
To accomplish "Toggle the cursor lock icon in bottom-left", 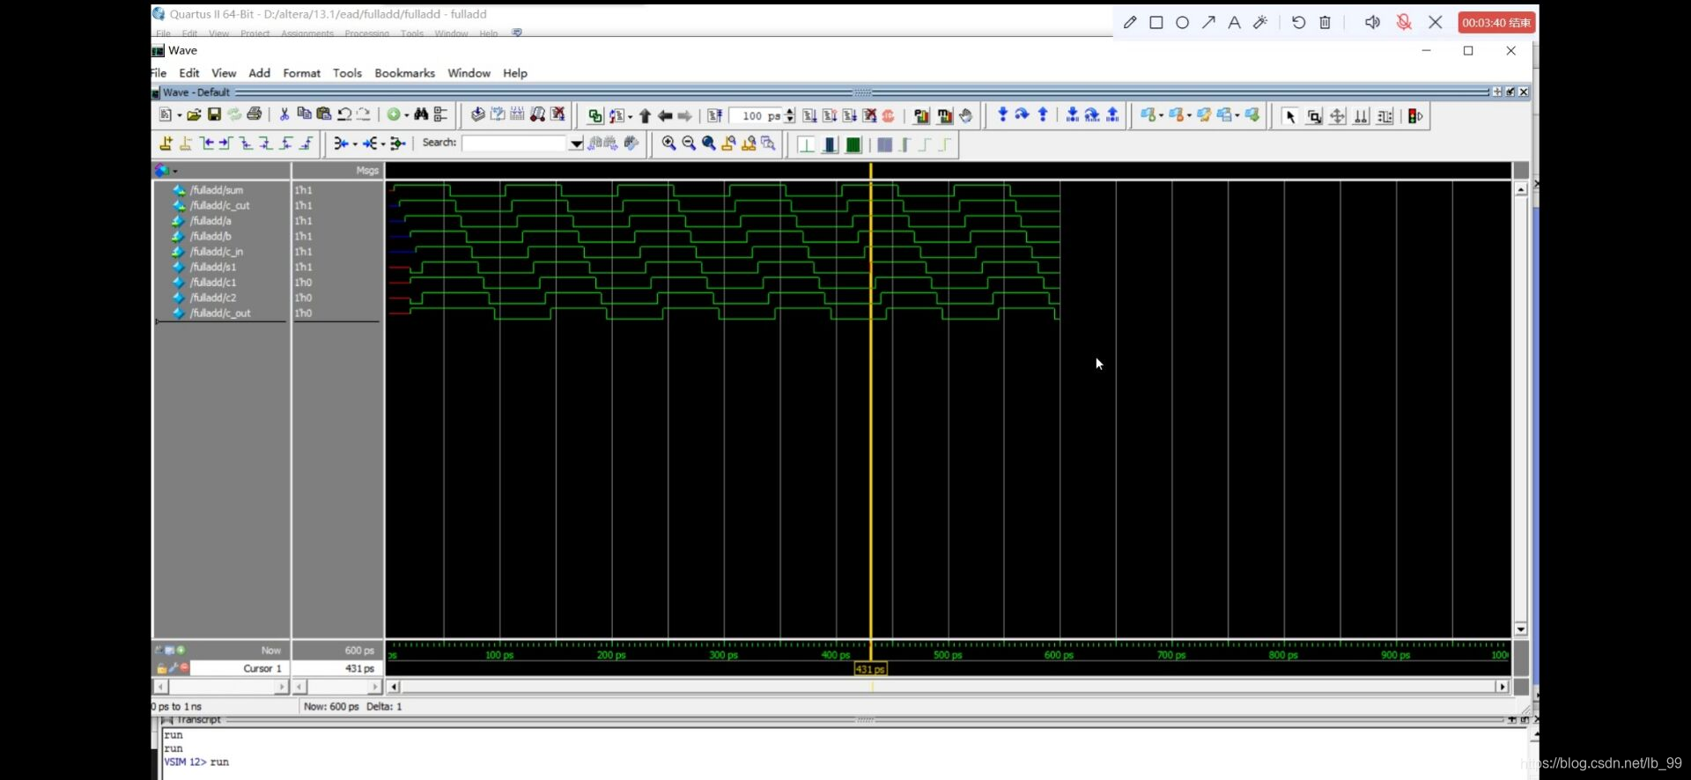I will [x=162, y=668].
